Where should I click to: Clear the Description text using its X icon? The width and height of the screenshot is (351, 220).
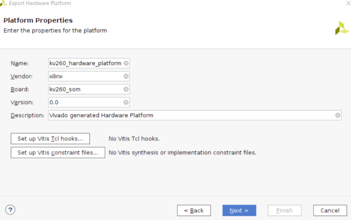[x=338, y=115]
